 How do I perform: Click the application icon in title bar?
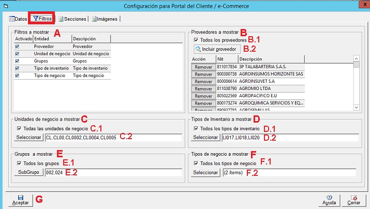[5, 6]
